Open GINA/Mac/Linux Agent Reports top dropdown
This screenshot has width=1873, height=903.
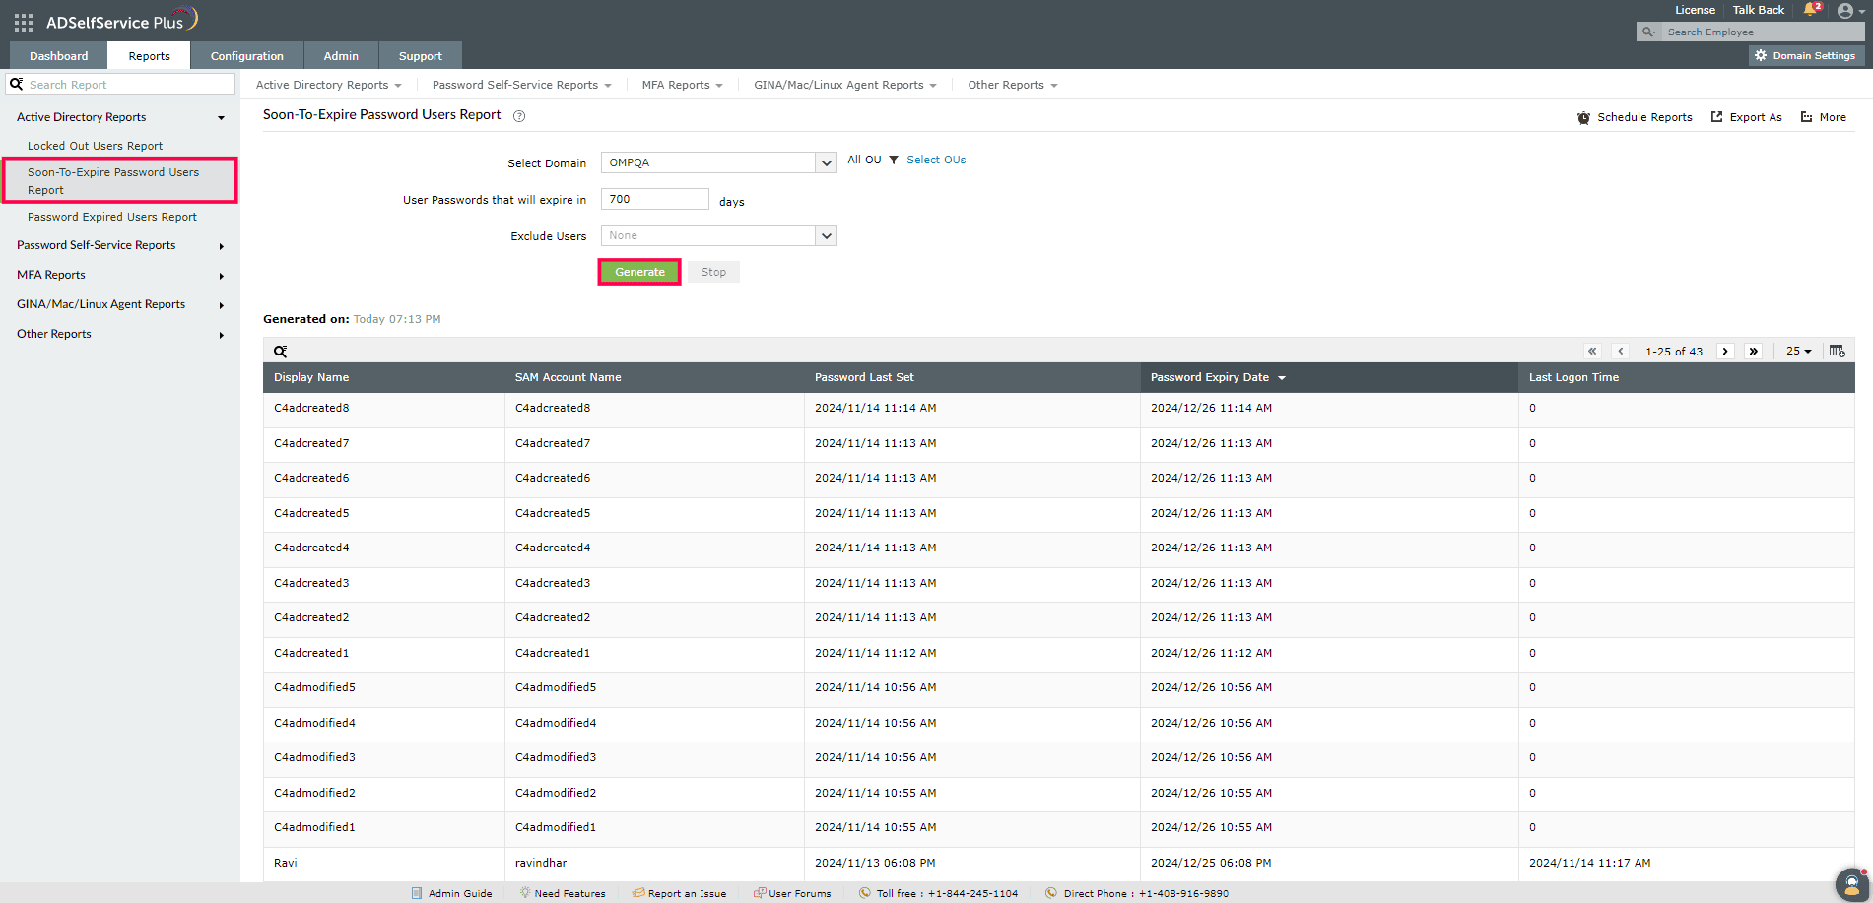point(844,86)
